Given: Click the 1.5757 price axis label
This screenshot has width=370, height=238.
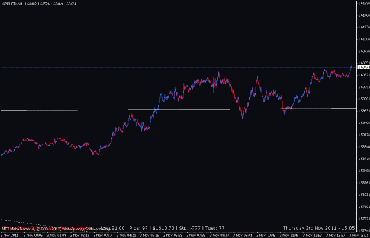Looking at the screenshot, I should coord(364,219).
